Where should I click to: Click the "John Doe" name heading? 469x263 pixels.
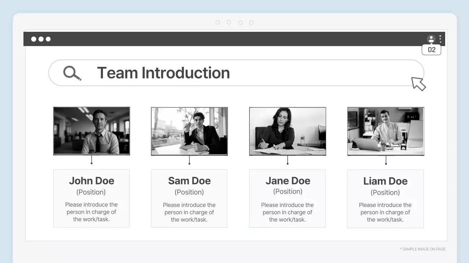click(92, 181)
